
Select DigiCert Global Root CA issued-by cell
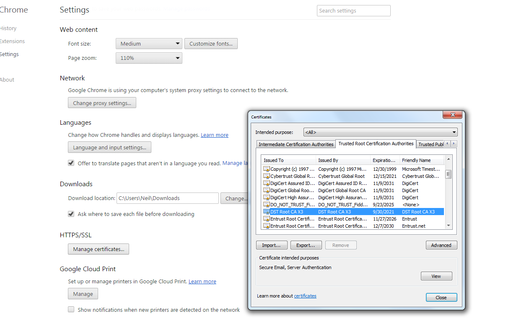342,190
